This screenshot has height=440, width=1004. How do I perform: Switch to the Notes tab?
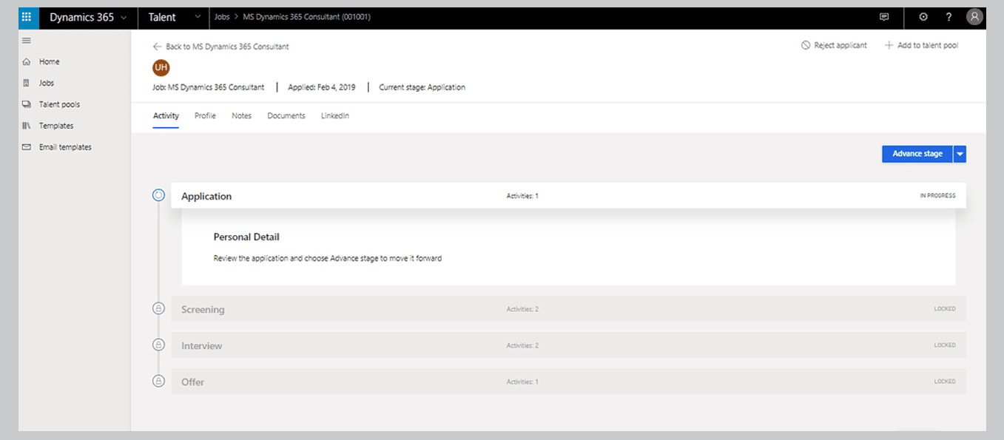241,116
